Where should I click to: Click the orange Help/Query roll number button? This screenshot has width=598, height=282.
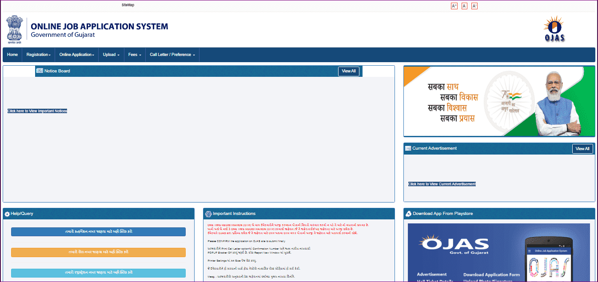(98, 252)
